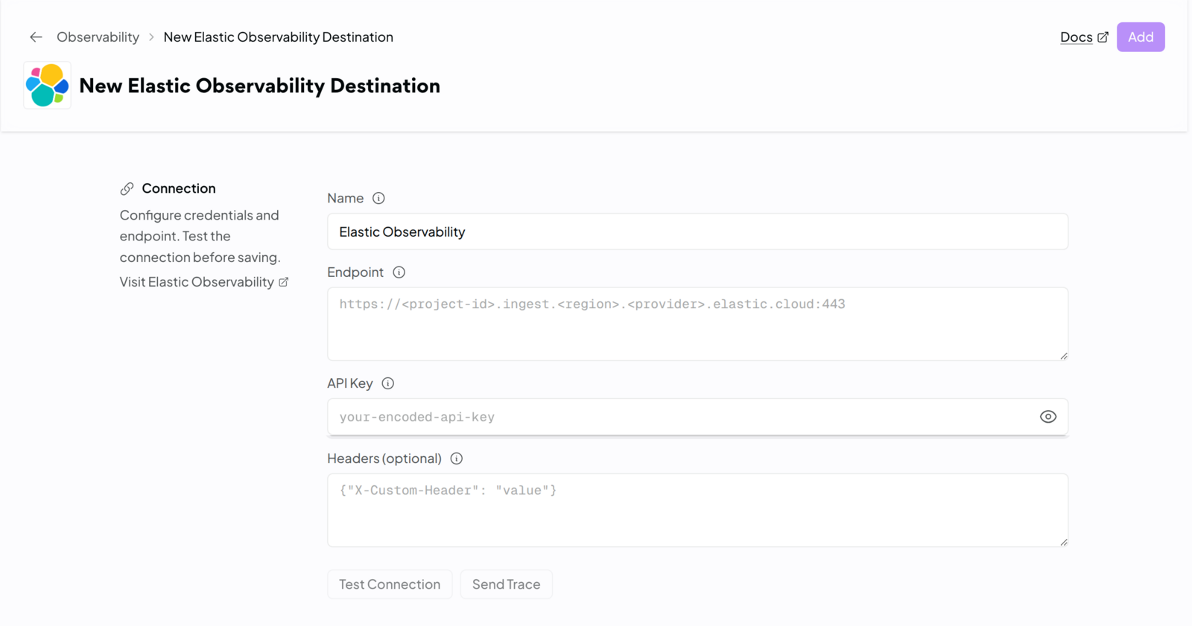
Task: Click the page title heading text
Action: 259,86
